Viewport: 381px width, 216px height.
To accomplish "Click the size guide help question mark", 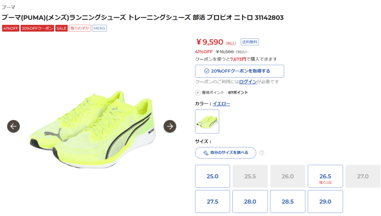I will [x=262, y=153].
